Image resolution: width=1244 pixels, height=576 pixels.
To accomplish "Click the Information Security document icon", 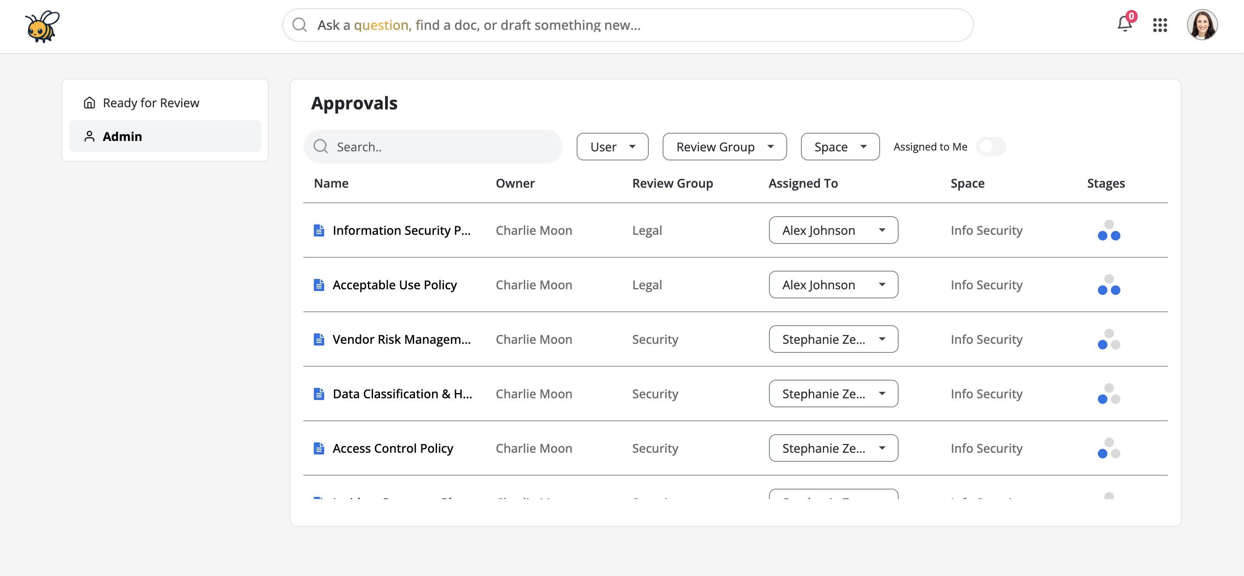I will tap(319, 230).
